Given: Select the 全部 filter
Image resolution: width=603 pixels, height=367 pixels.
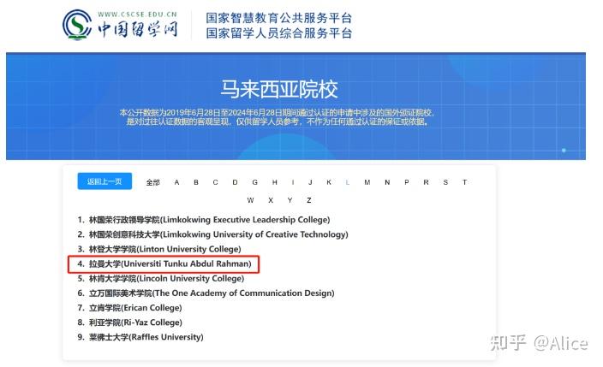Looking at the screenshot, I should pyautogui.click(x=152, y=182).
